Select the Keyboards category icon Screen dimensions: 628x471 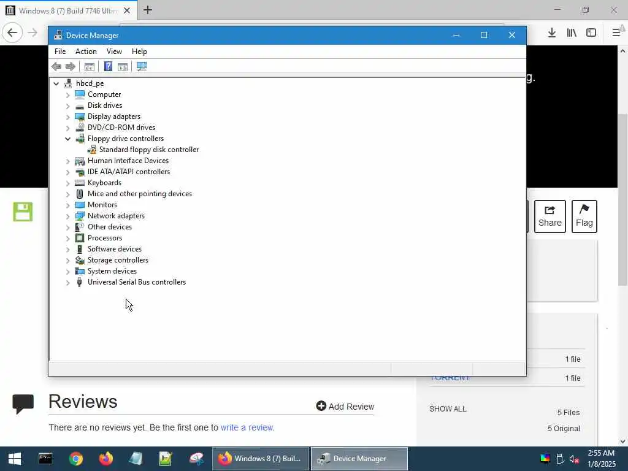(80, 183)
